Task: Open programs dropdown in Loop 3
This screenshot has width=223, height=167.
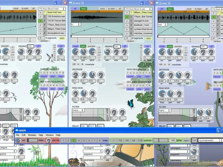Action: click(180, 151)
